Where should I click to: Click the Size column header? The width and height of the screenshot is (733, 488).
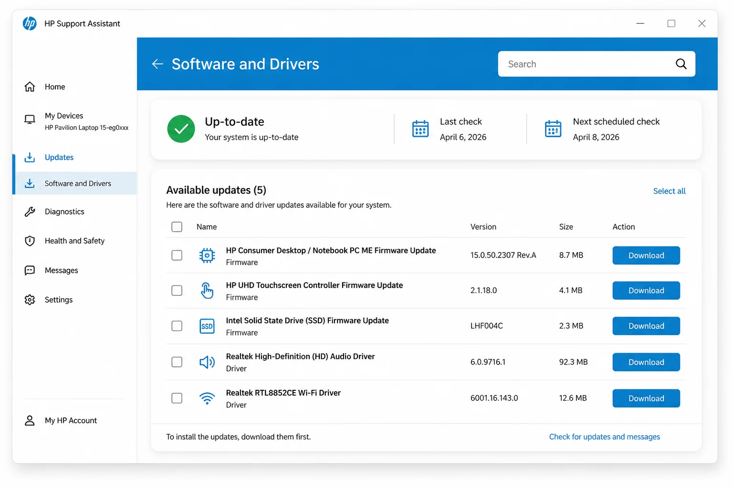click(566, 227)
